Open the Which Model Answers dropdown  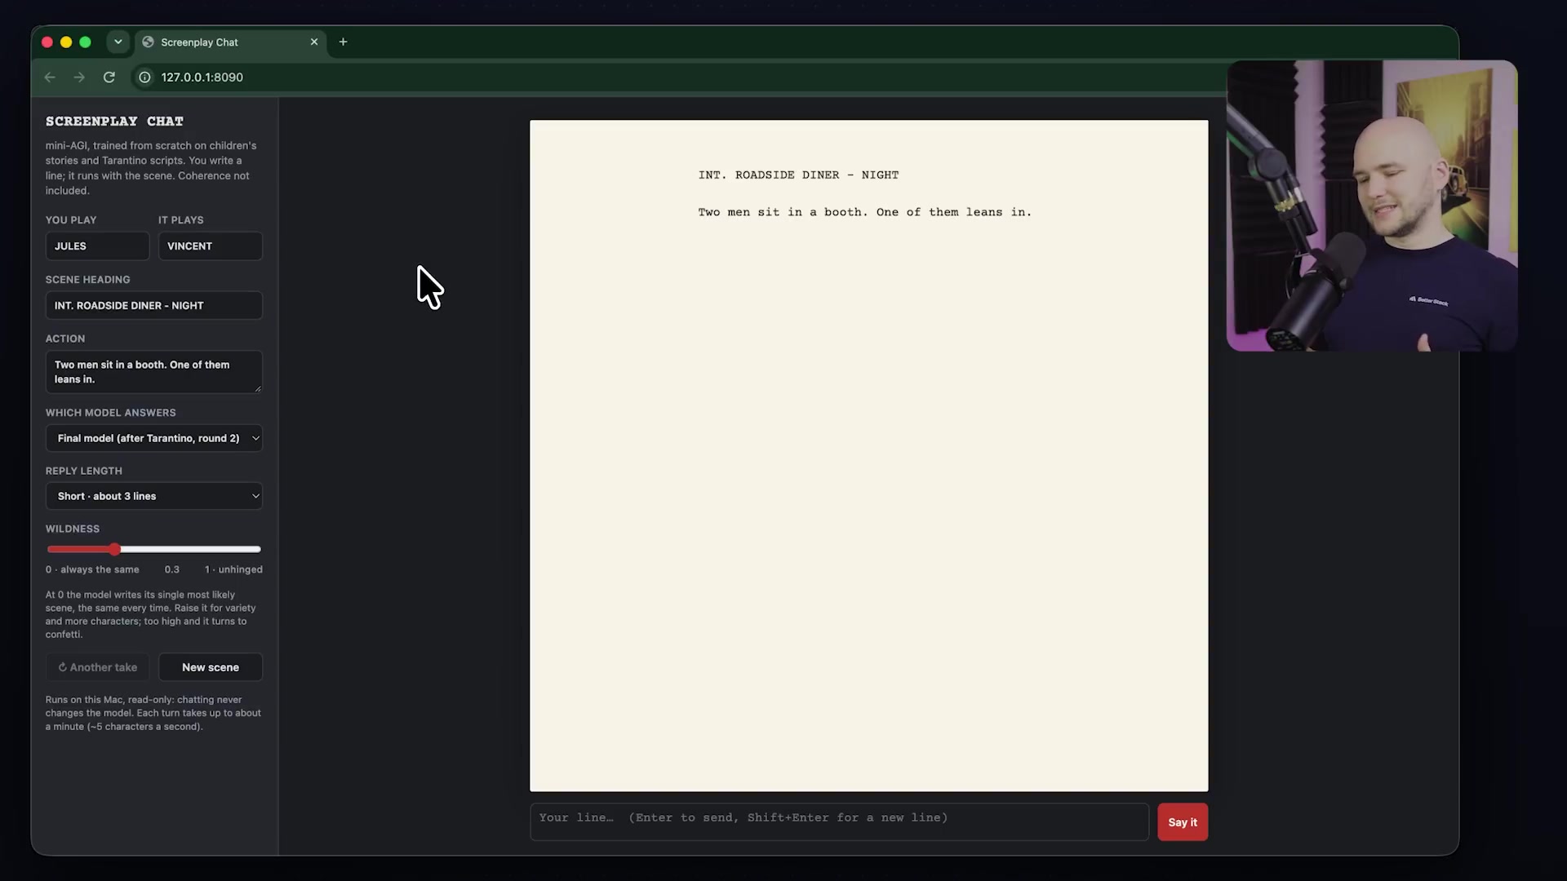pos(154,438)
